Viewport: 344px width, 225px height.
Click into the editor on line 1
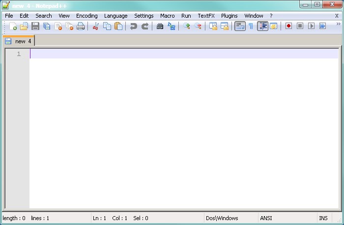pos(184,54)
